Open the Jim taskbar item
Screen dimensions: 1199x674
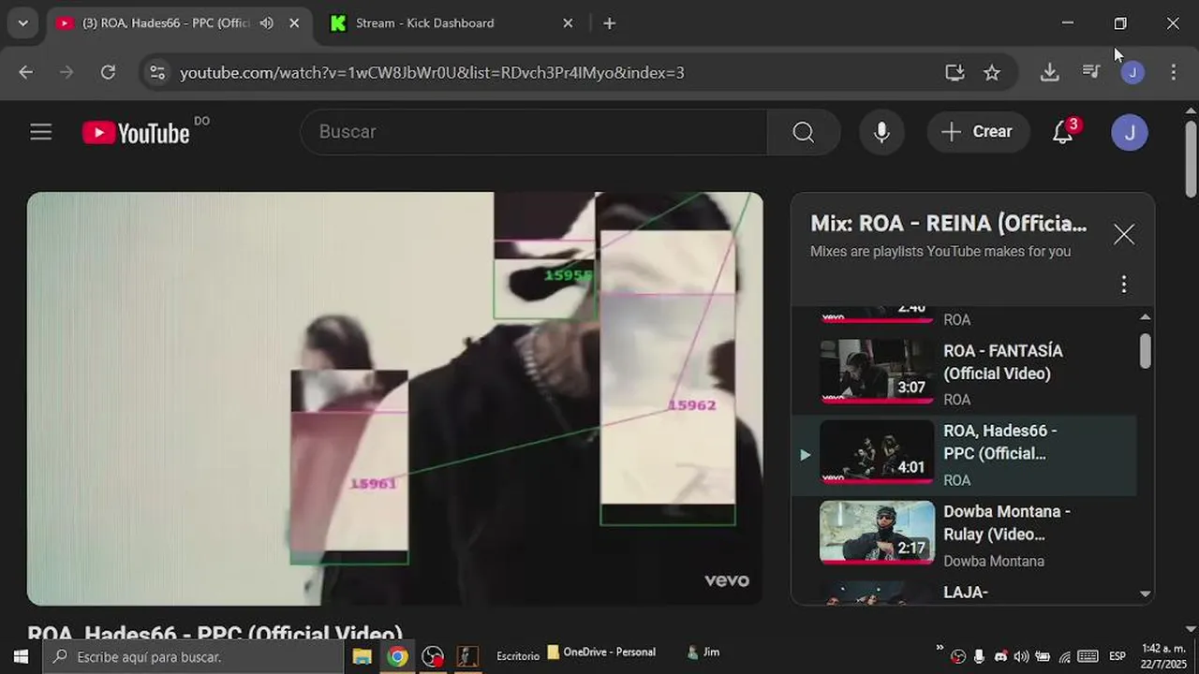tap(703, 652)
